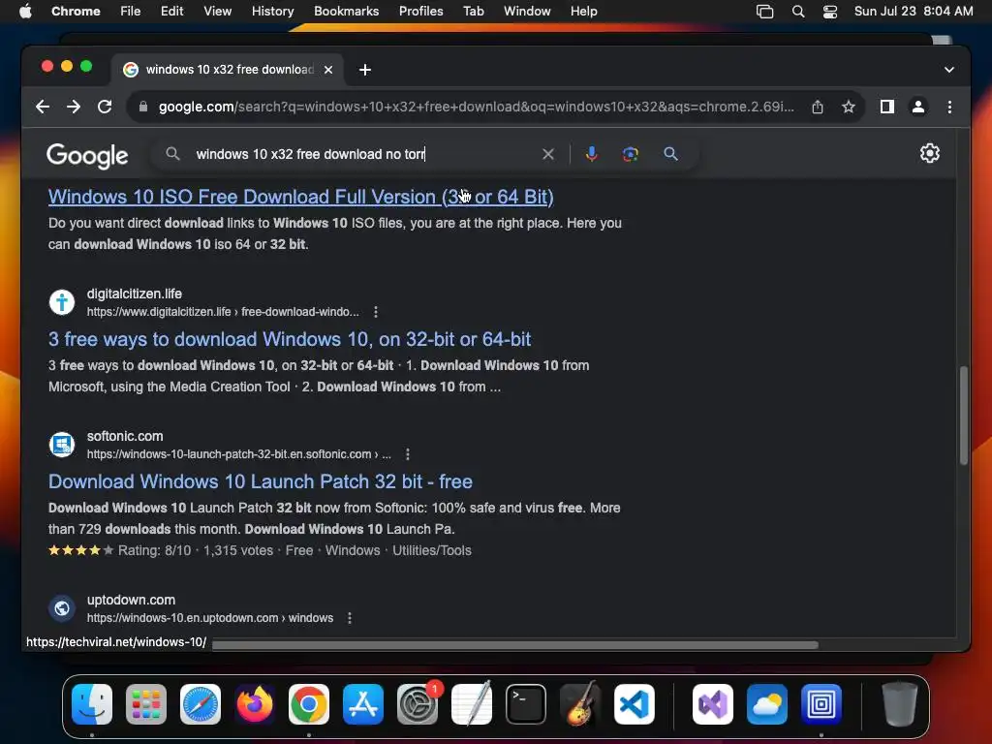992x744 pixels.
Task: Submit search with blue magnifier icon
Action: (x=670, y=154)
